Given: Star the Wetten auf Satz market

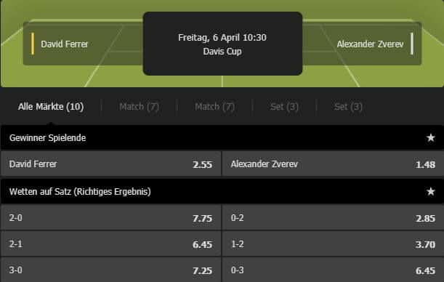Looking at the screenshot, I should tap(431, 191).
